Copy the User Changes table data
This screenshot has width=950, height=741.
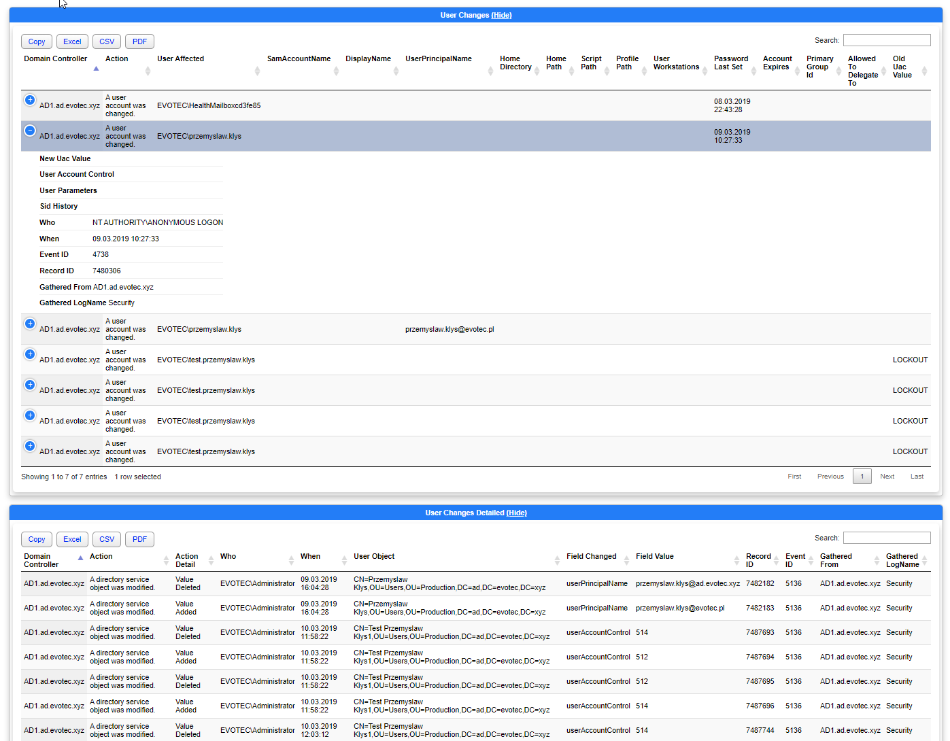[x=36, y=41]
